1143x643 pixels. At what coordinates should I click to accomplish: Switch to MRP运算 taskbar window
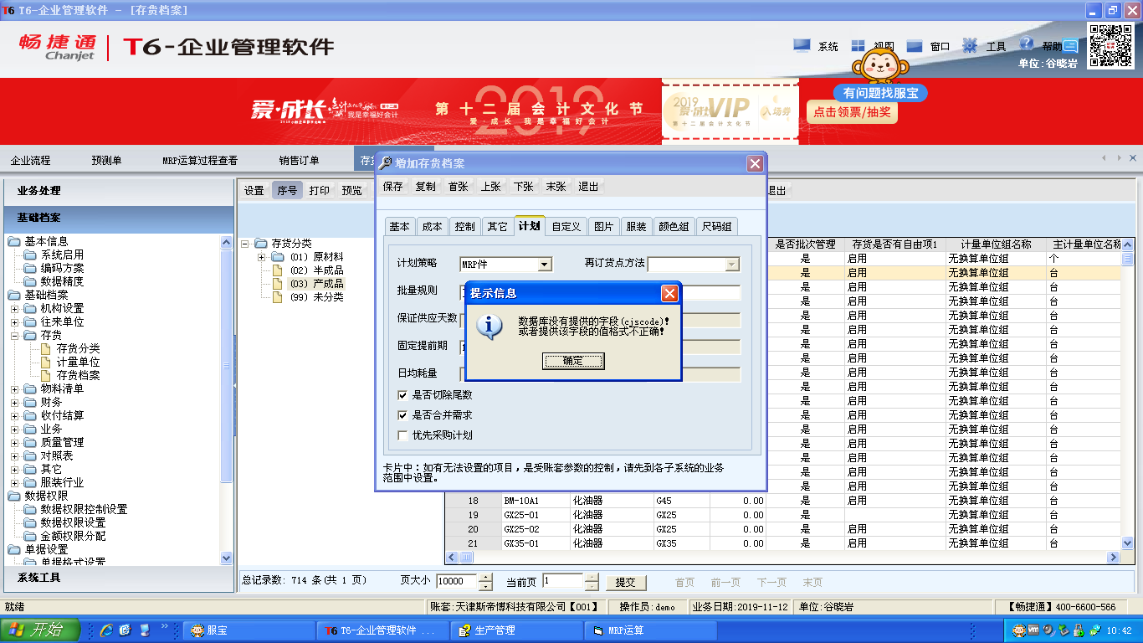(650, 630)
